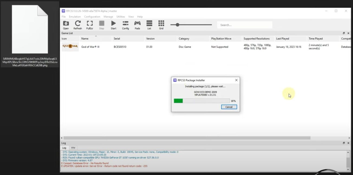Click the Stop emulation icon

102,25
